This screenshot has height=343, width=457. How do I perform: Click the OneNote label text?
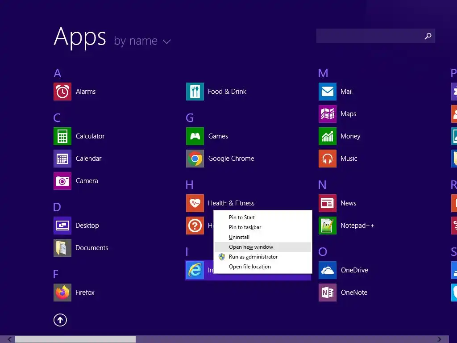click(x=354, y=293)
